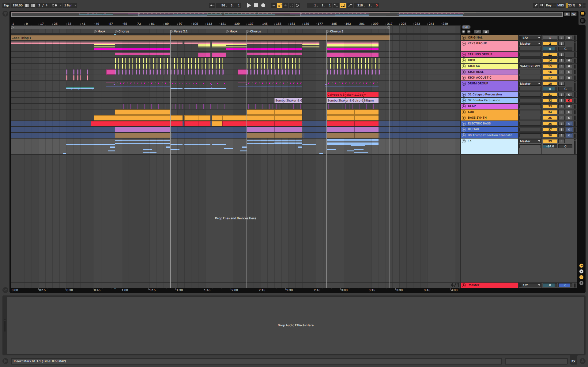This screenshot has width=588, height=367.
Task: Open KEYS GROUP Master output dropdown
Action: coord(530,44)
